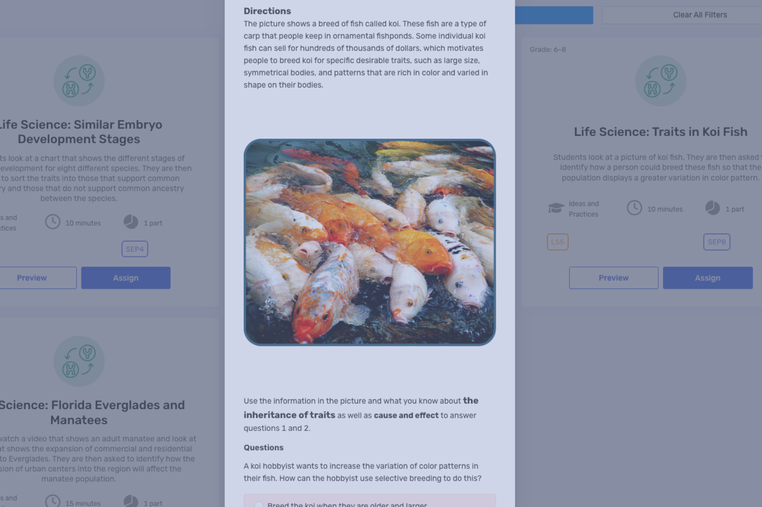Viewport: 762px width, 507px height.
Task: Click the Clear All Filters button
Action: [699, 15]
